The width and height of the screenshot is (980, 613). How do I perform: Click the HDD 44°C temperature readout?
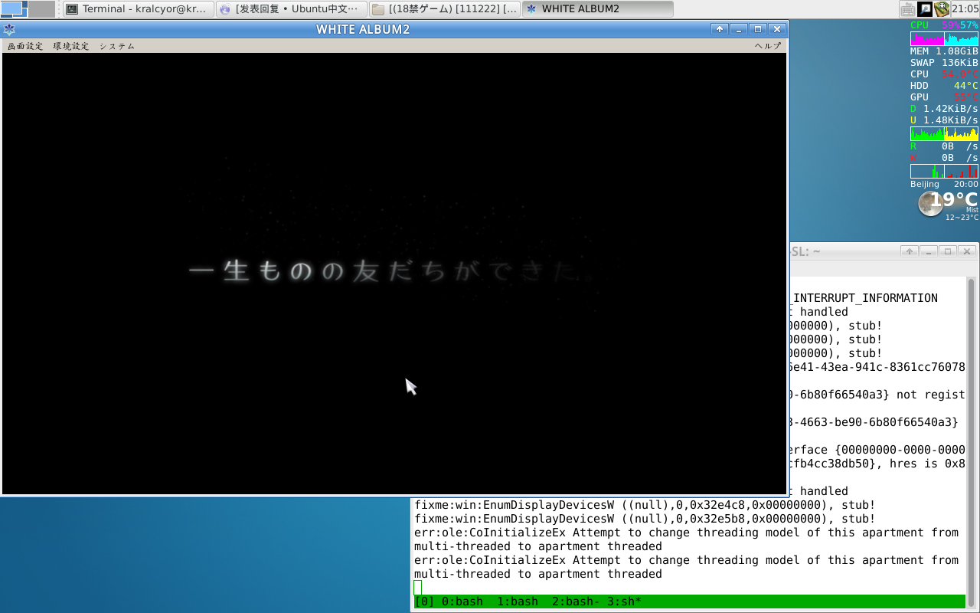pos(944,86)
